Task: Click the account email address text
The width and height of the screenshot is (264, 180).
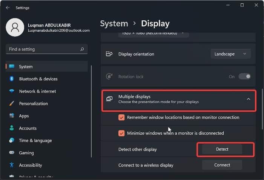Action: click(x=58, y=31)
